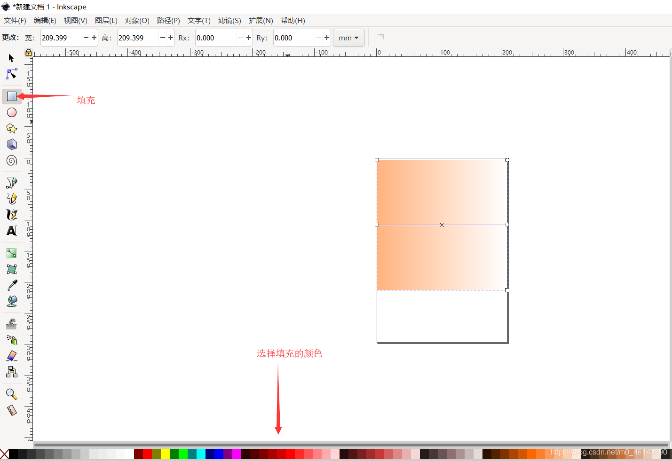672x461 pixels.
Task: Click the horizontal canvas scrollbar
Action: [x=351, y=445]
